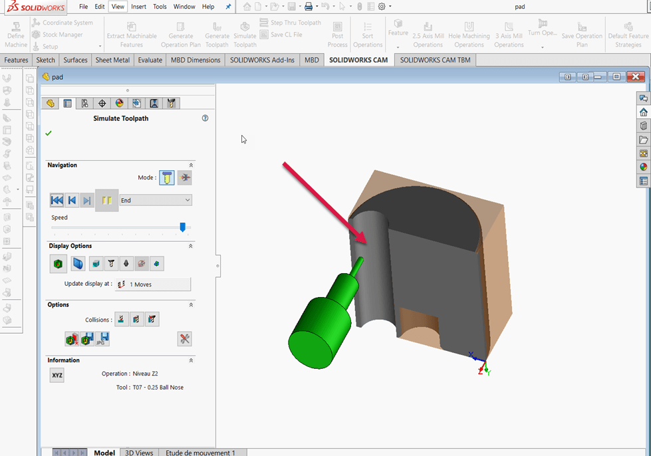Toggle fixture display greyed icon

click(142, 263)
